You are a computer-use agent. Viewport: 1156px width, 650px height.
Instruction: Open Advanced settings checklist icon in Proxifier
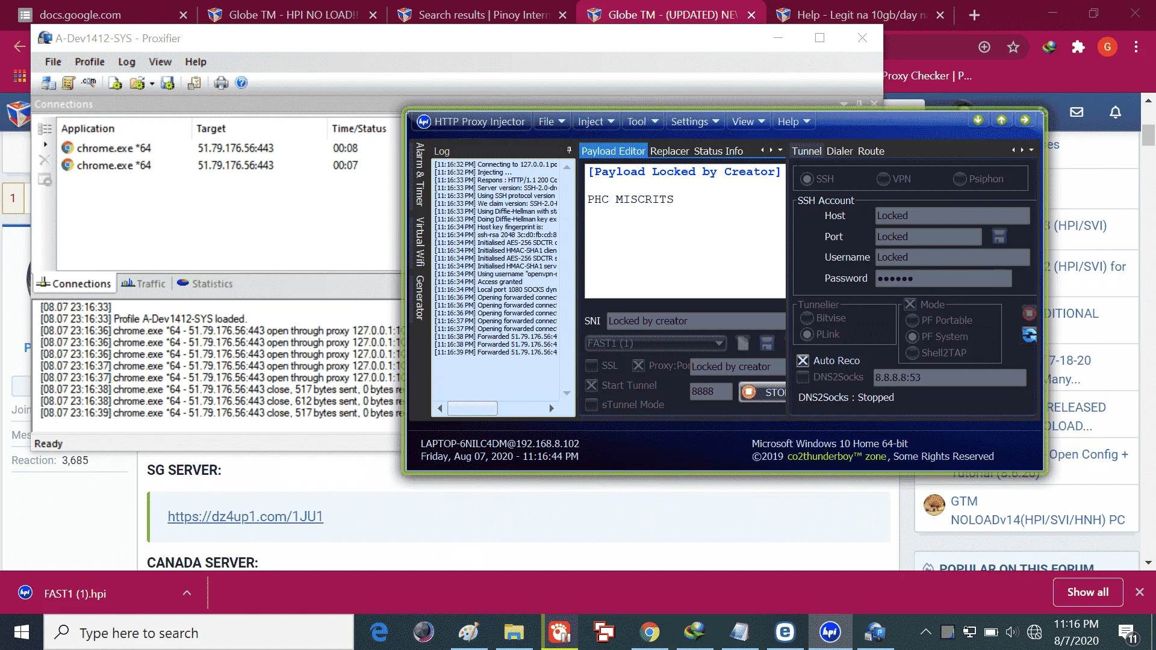point(194,83)
